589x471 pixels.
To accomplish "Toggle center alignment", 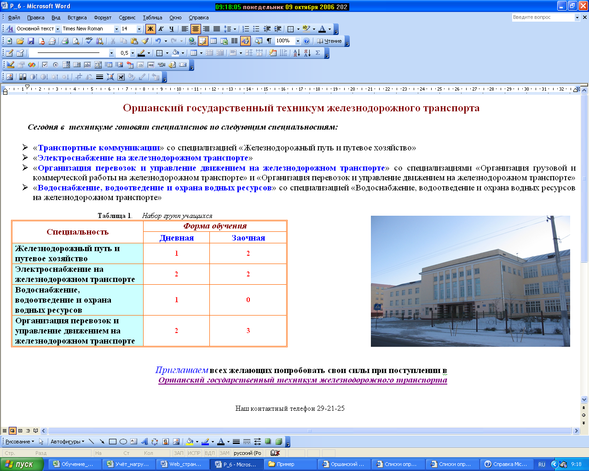I will coord(196,29).
